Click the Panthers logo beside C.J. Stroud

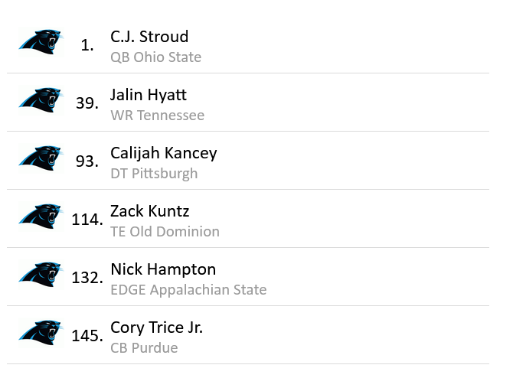[40, 42]
